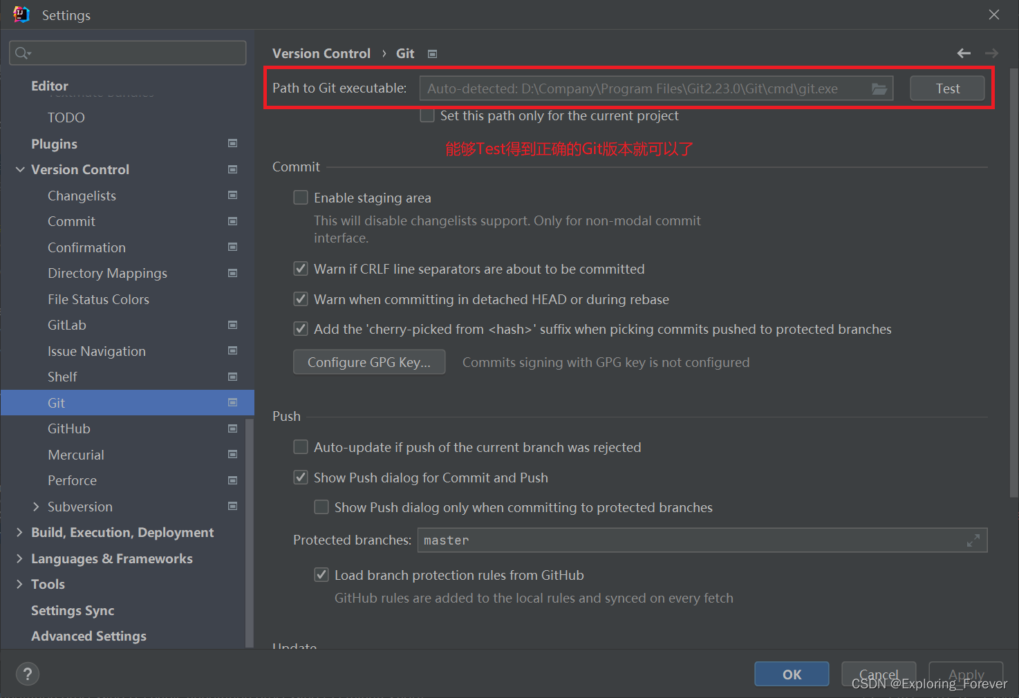Select GitHub in the settings tree
This screenshot has height=698, width=1019.
coord(69,428)
